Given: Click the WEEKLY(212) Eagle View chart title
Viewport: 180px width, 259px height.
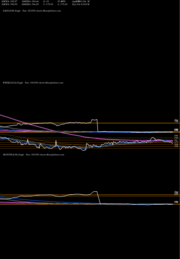Looking at the screenshot, I should click(x=33, y=83).
